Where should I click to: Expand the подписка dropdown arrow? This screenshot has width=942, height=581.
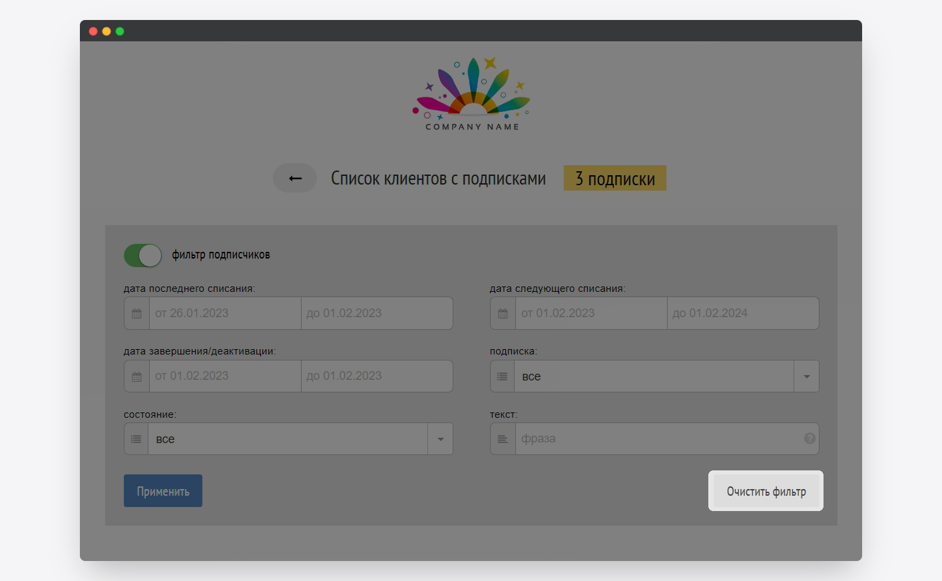pos(806,376)
